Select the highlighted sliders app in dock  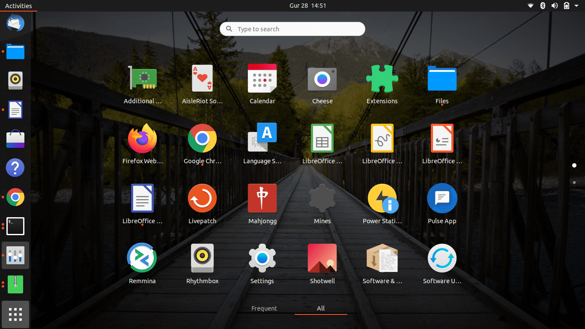click(x=15, y=255)
